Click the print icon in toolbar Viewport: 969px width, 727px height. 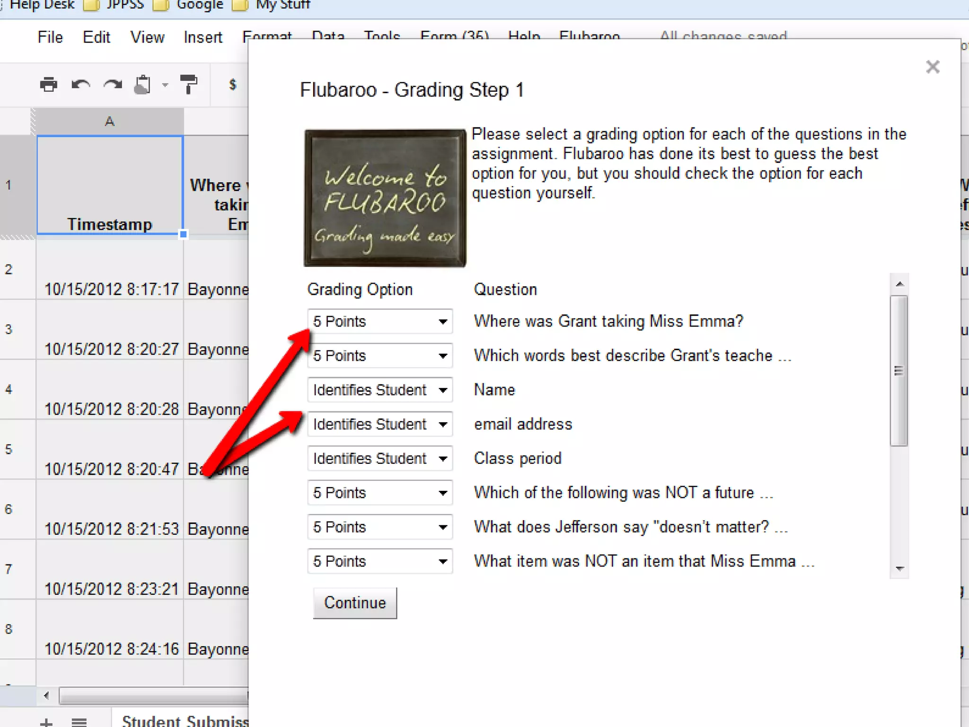point(48,85)
